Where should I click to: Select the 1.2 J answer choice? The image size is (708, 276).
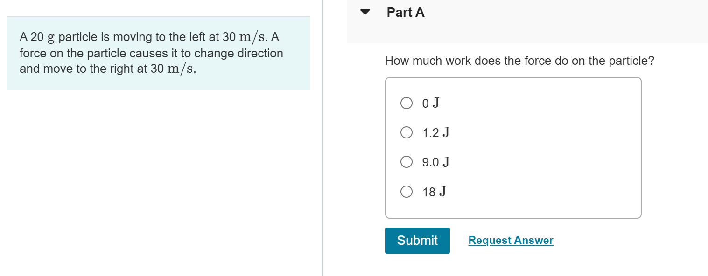coord(406,133)
